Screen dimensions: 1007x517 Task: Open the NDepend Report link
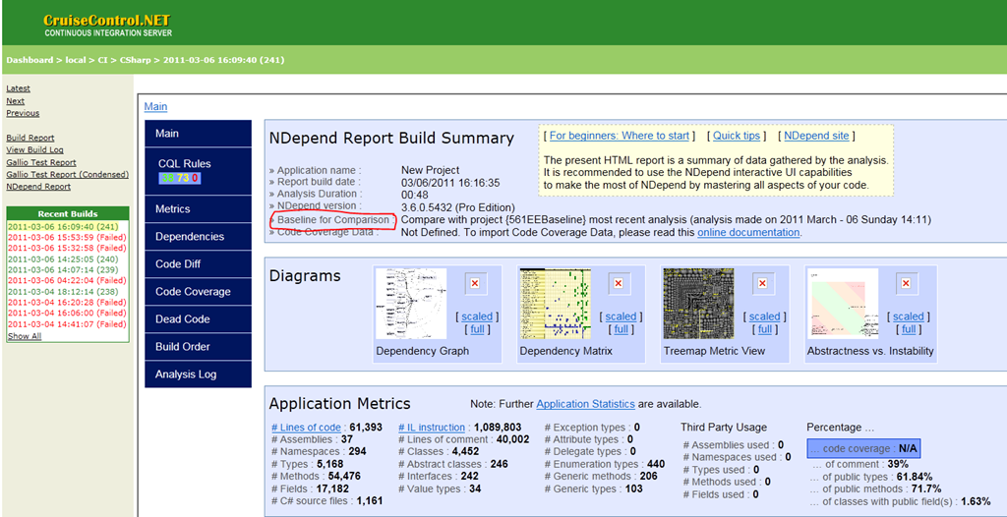pyautogui.click(x=38, y=187)
